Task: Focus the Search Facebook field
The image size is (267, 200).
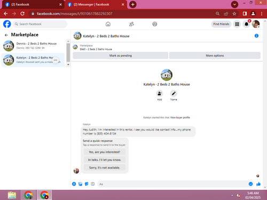Action: click(40, 24)
